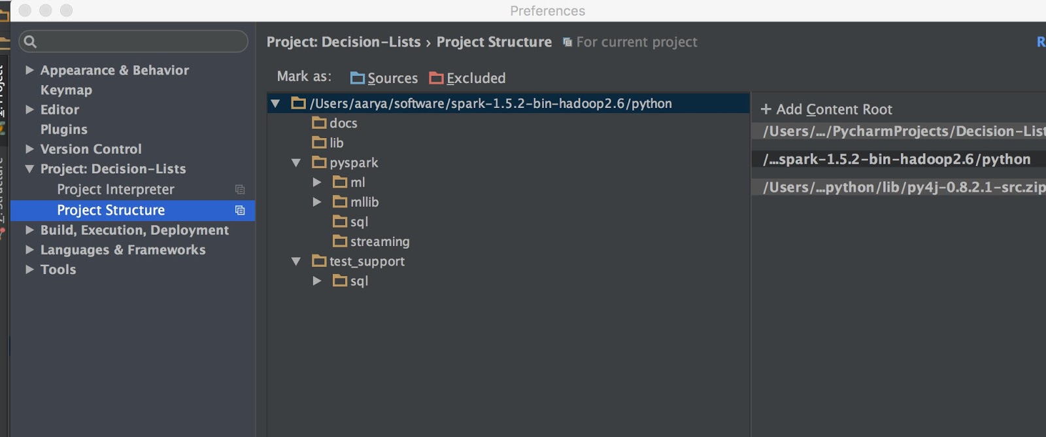The image size is (1046, 437).
Task: Click copy icon beside Project Interpreter
Action: point(240,190)
